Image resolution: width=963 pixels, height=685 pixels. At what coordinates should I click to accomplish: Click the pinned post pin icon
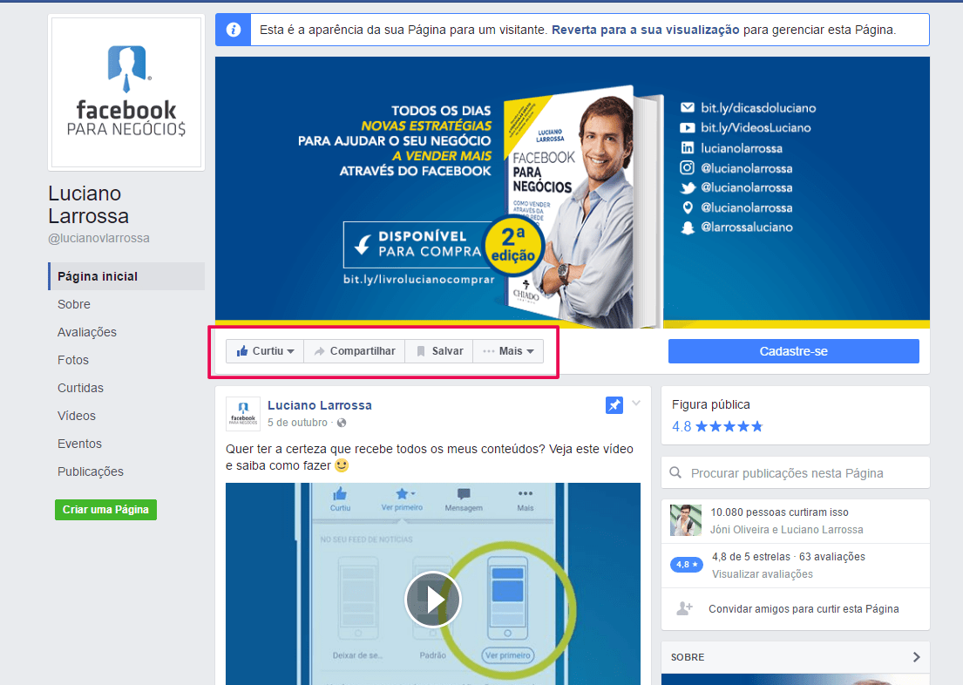coord(614,405)
